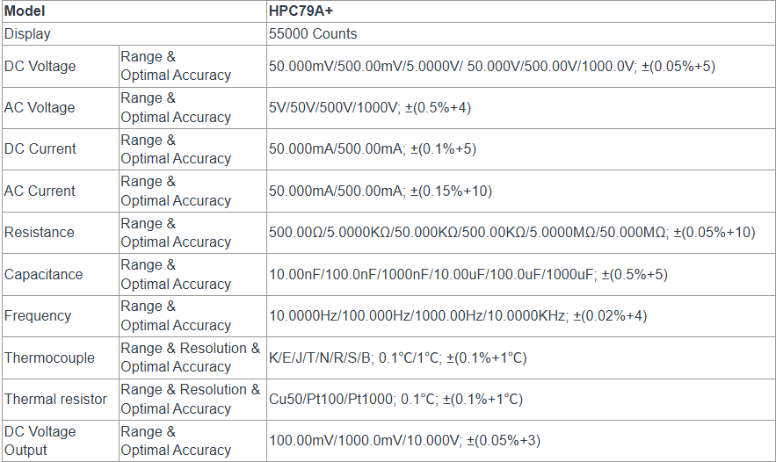Click the Thermocouple row label
Screen dimensions: 776x462
(x=49, y=357)
